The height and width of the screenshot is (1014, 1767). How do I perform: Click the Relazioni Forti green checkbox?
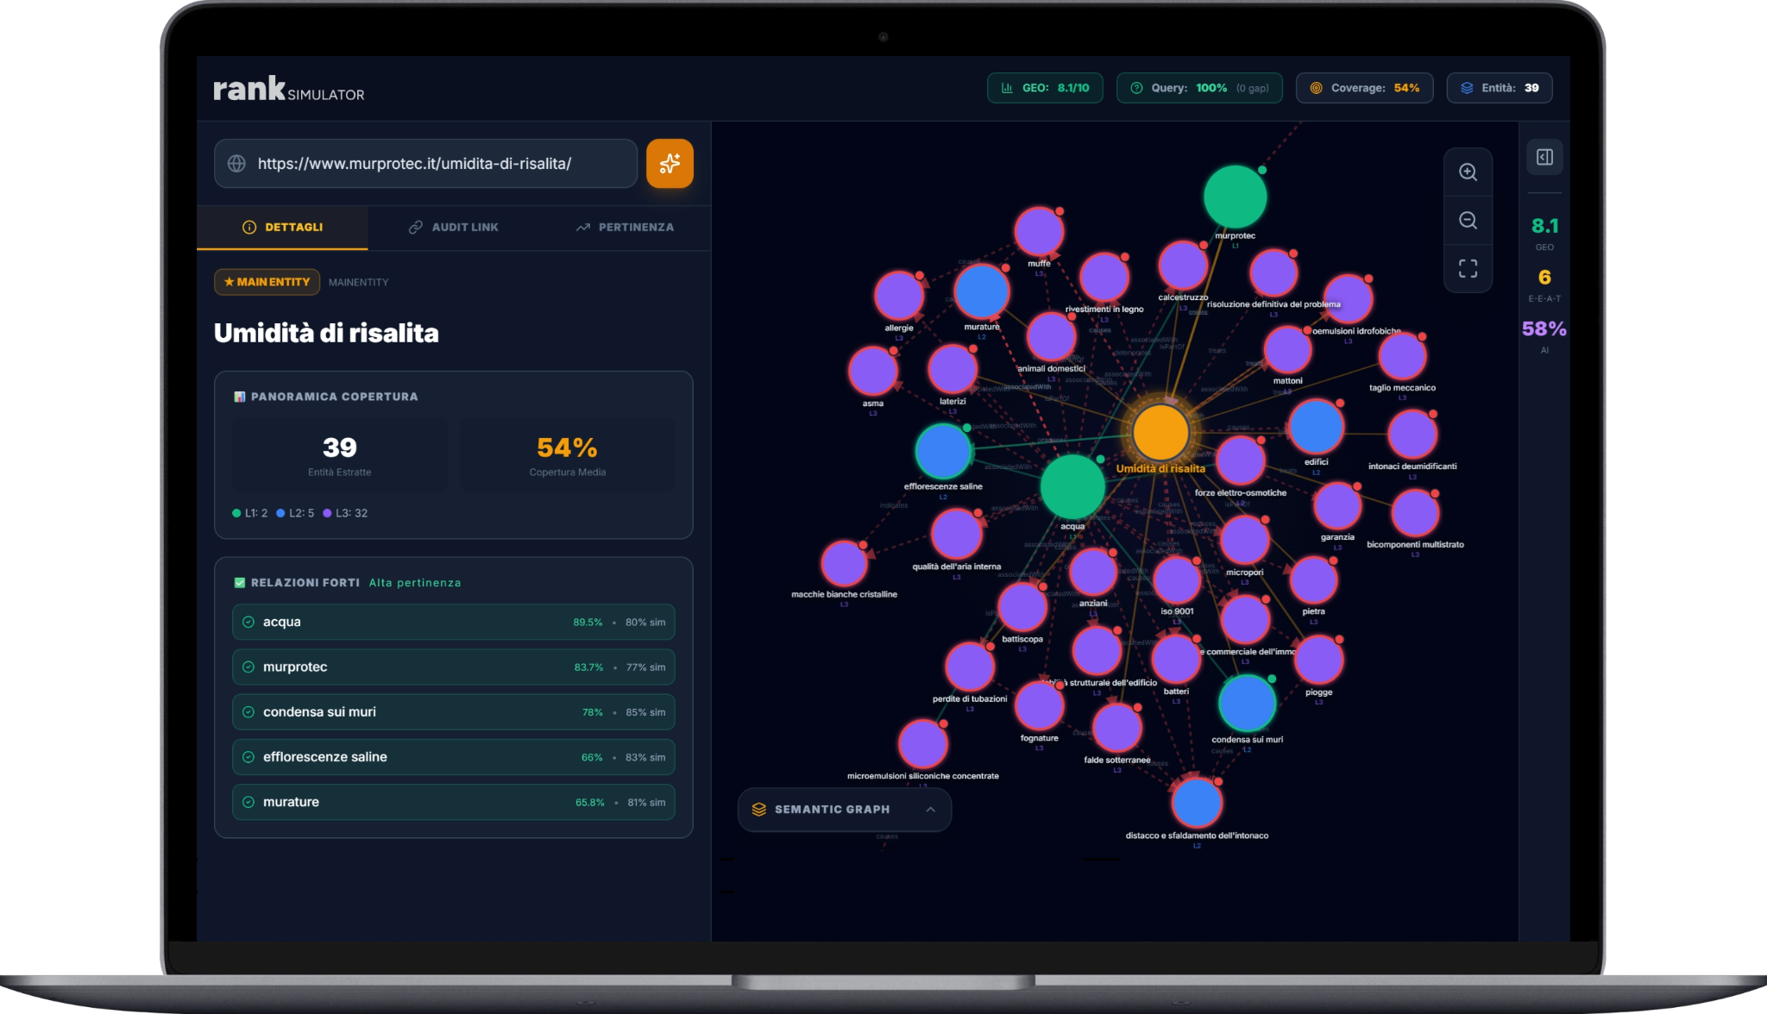coord(240,583)
